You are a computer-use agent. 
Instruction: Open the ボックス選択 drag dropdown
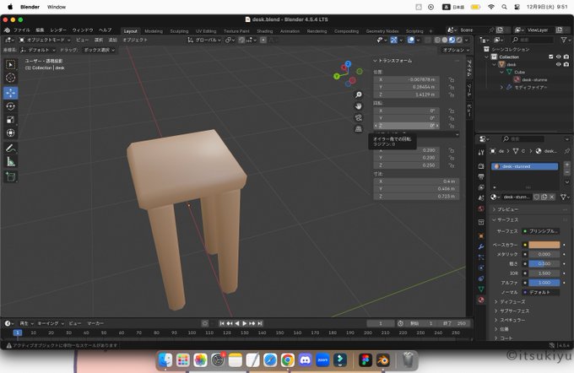point(100,50)
